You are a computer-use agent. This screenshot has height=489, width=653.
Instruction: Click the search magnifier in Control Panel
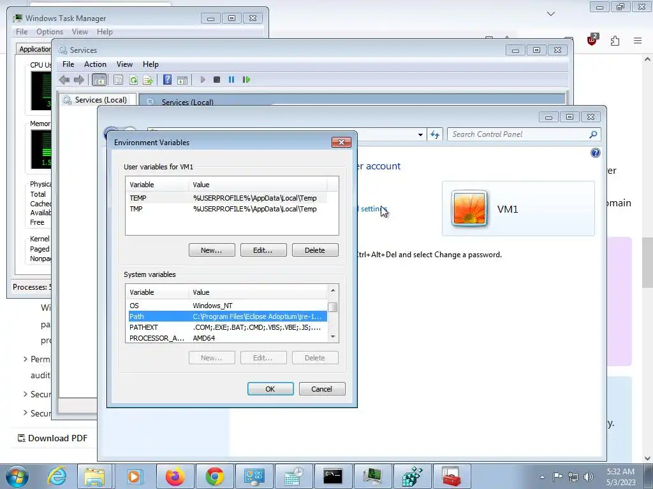click(594, 134)
